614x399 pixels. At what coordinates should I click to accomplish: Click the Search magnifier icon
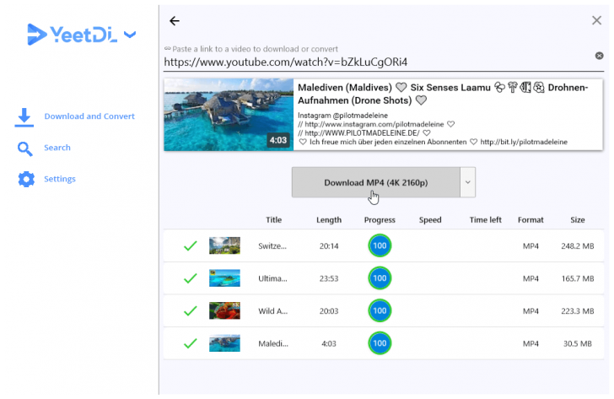click(25, 148)
